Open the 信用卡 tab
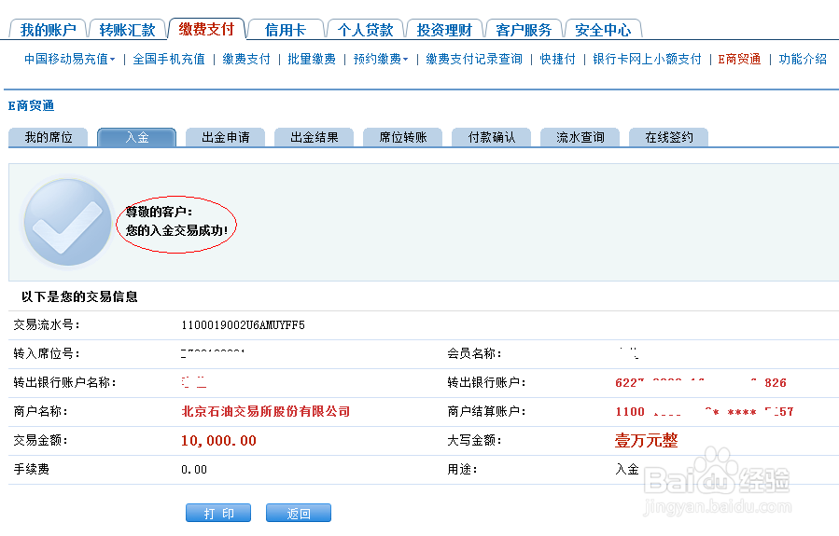 [x=286, y=30]
